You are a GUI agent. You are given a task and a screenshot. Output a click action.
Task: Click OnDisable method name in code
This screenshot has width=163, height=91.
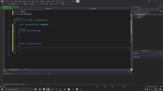coord(35,44)
